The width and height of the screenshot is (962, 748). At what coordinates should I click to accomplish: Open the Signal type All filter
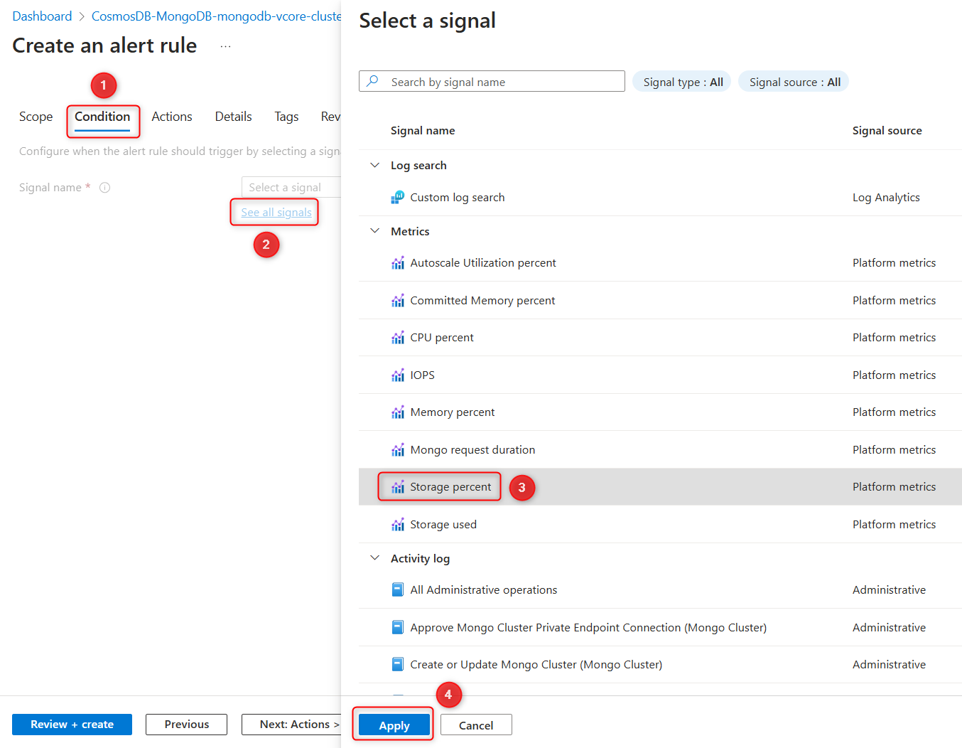pos(681,81)
